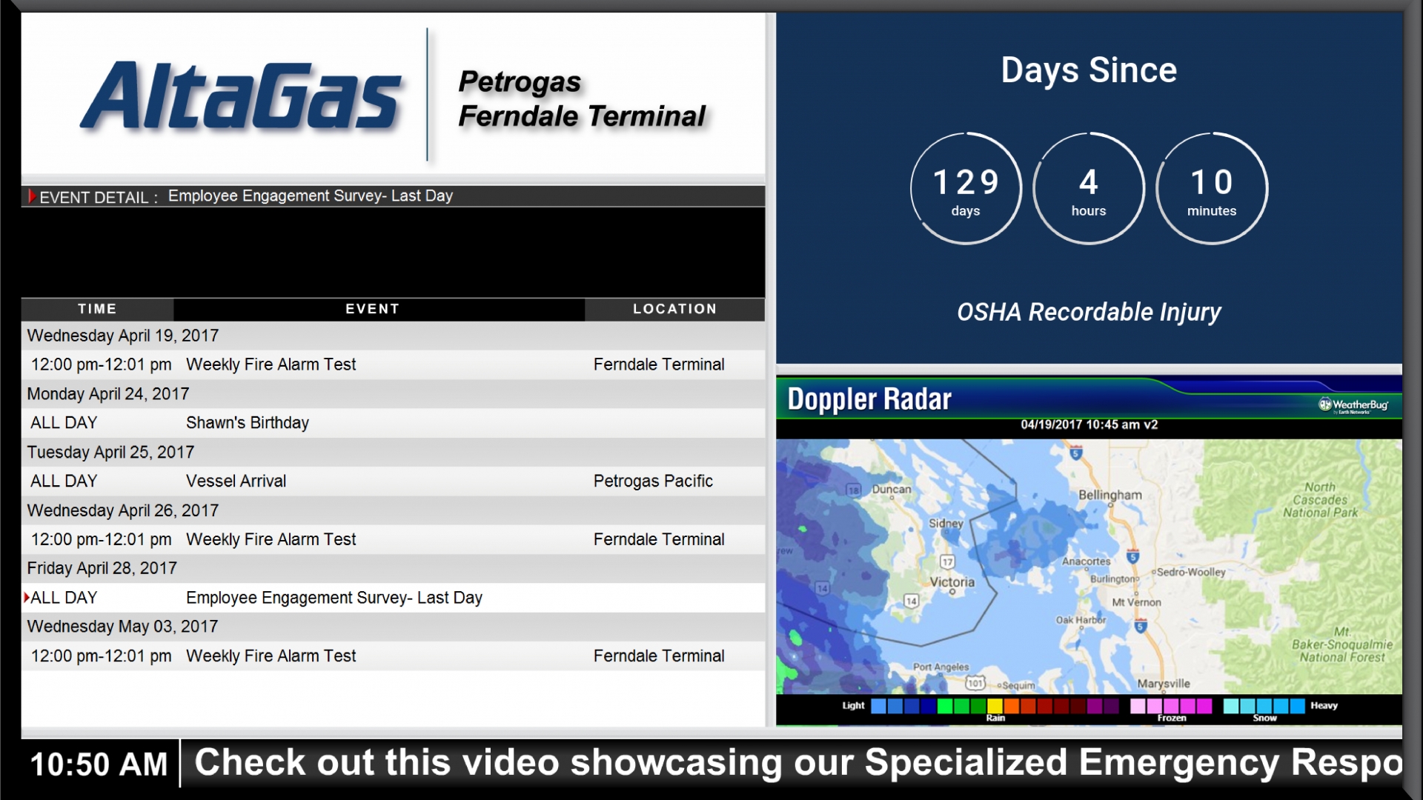Select the Vessel Arrival event

[x=236, y=481]
